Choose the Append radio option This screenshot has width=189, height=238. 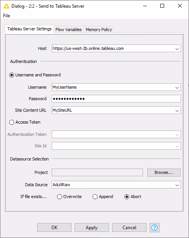95,197
